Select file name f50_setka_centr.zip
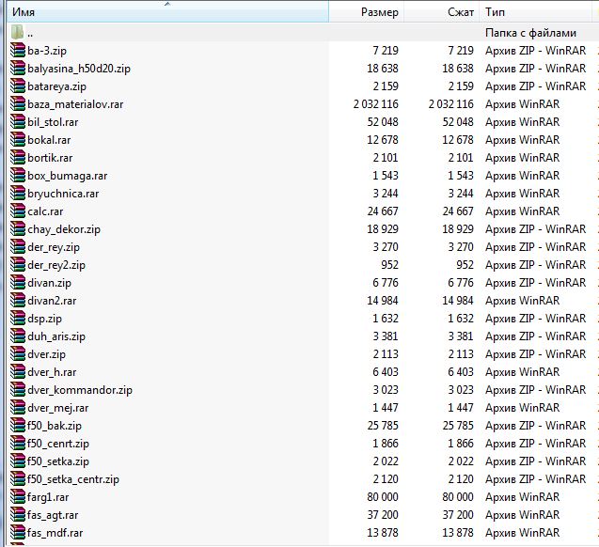 73,479
